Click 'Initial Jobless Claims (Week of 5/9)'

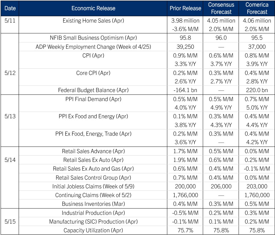93,187
